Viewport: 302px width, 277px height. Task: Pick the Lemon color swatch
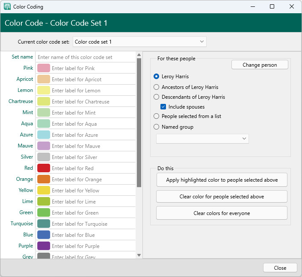[44, 91]
